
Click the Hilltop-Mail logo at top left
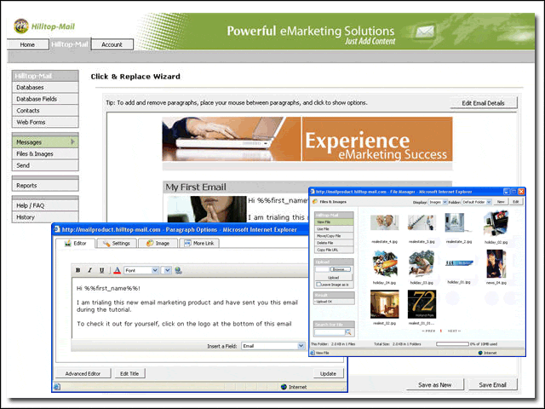click(x=43, y=26)
